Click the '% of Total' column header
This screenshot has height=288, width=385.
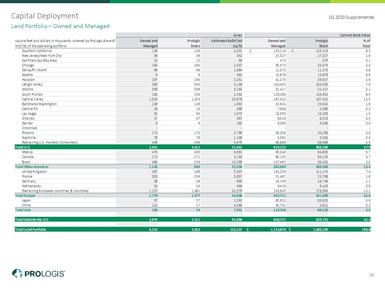coord(366,43)
